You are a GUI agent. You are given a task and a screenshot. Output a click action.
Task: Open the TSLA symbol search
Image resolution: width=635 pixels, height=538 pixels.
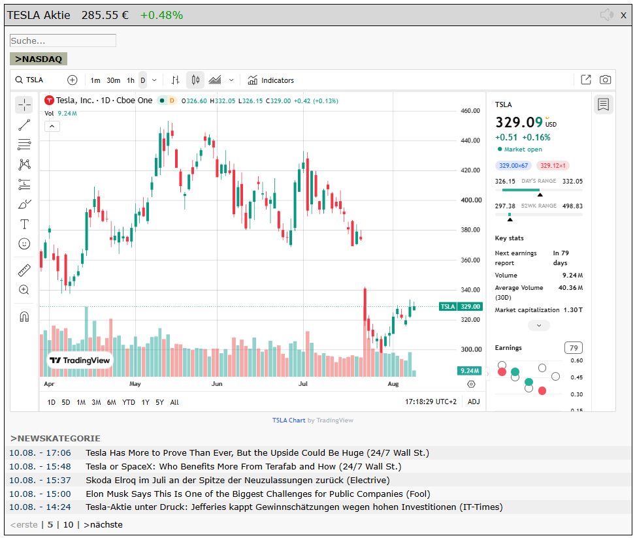pyautogui.click(x=29, y=80)
